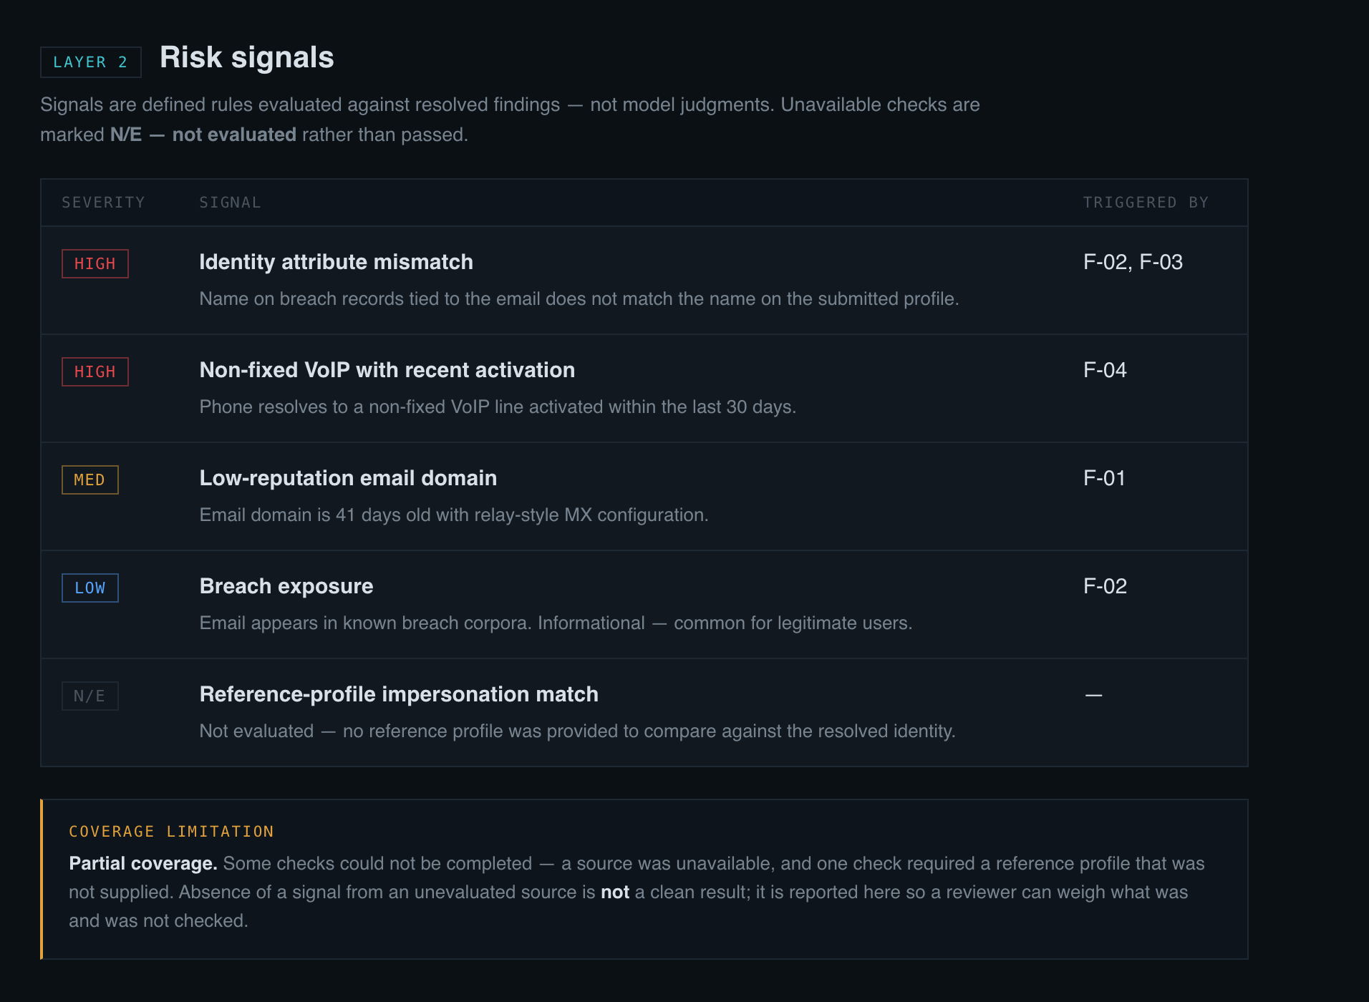The height and width of the screenshot is (1002, 1369).
Task: Select the Risk signals heading
Action: (x=247, y=57)
